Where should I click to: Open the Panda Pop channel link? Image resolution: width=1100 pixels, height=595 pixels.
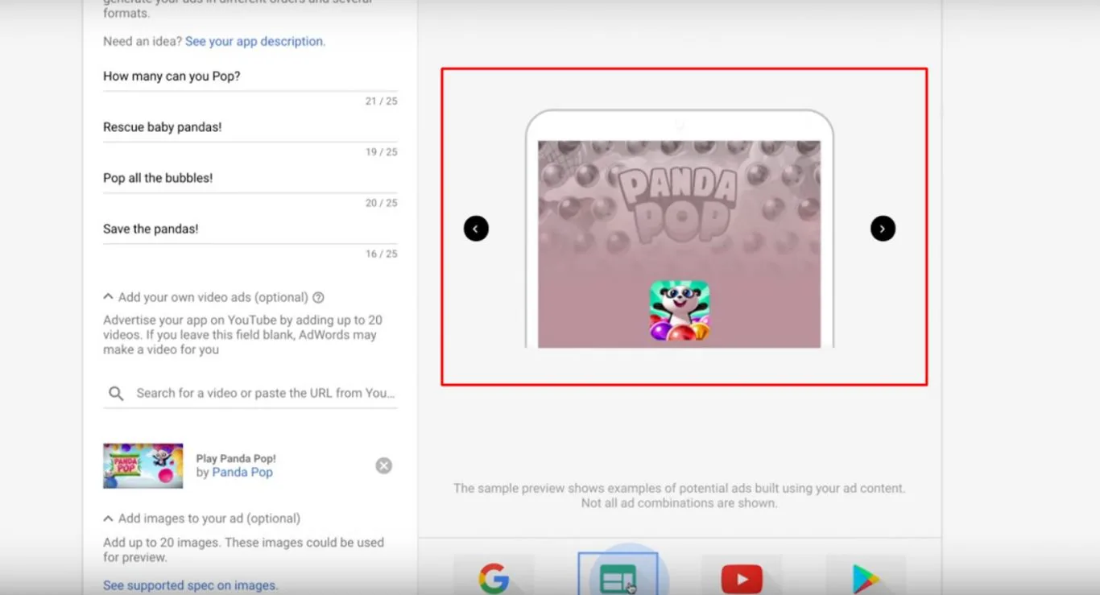pyautogui.click(x=242, y=473)
